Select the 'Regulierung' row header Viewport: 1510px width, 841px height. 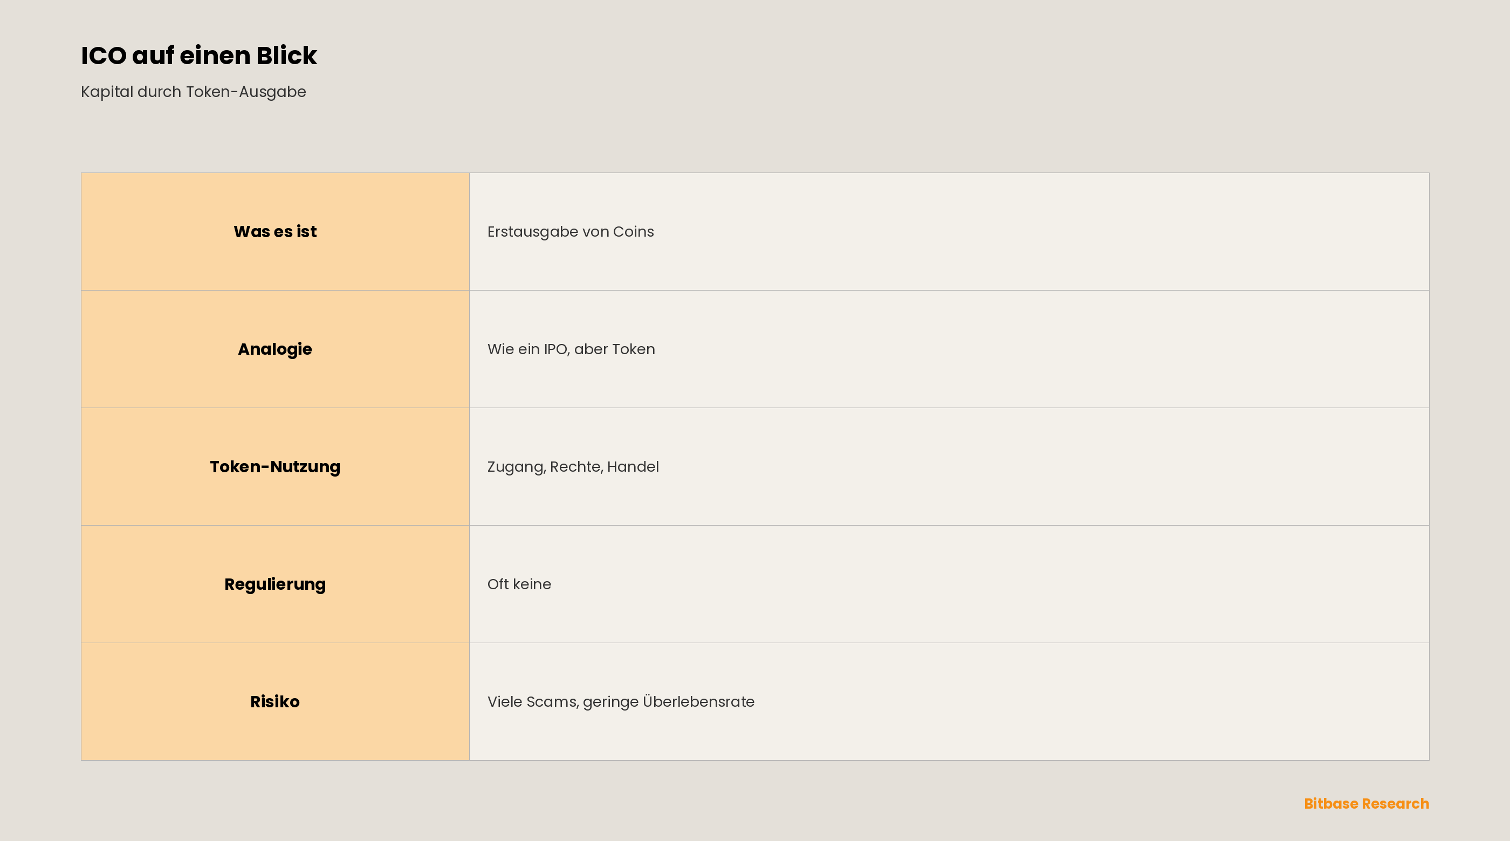pos(275,584)
